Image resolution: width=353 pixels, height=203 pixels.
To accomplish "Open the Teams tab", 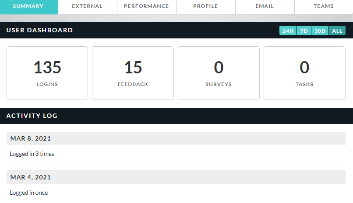I will [x=324, y=7].
